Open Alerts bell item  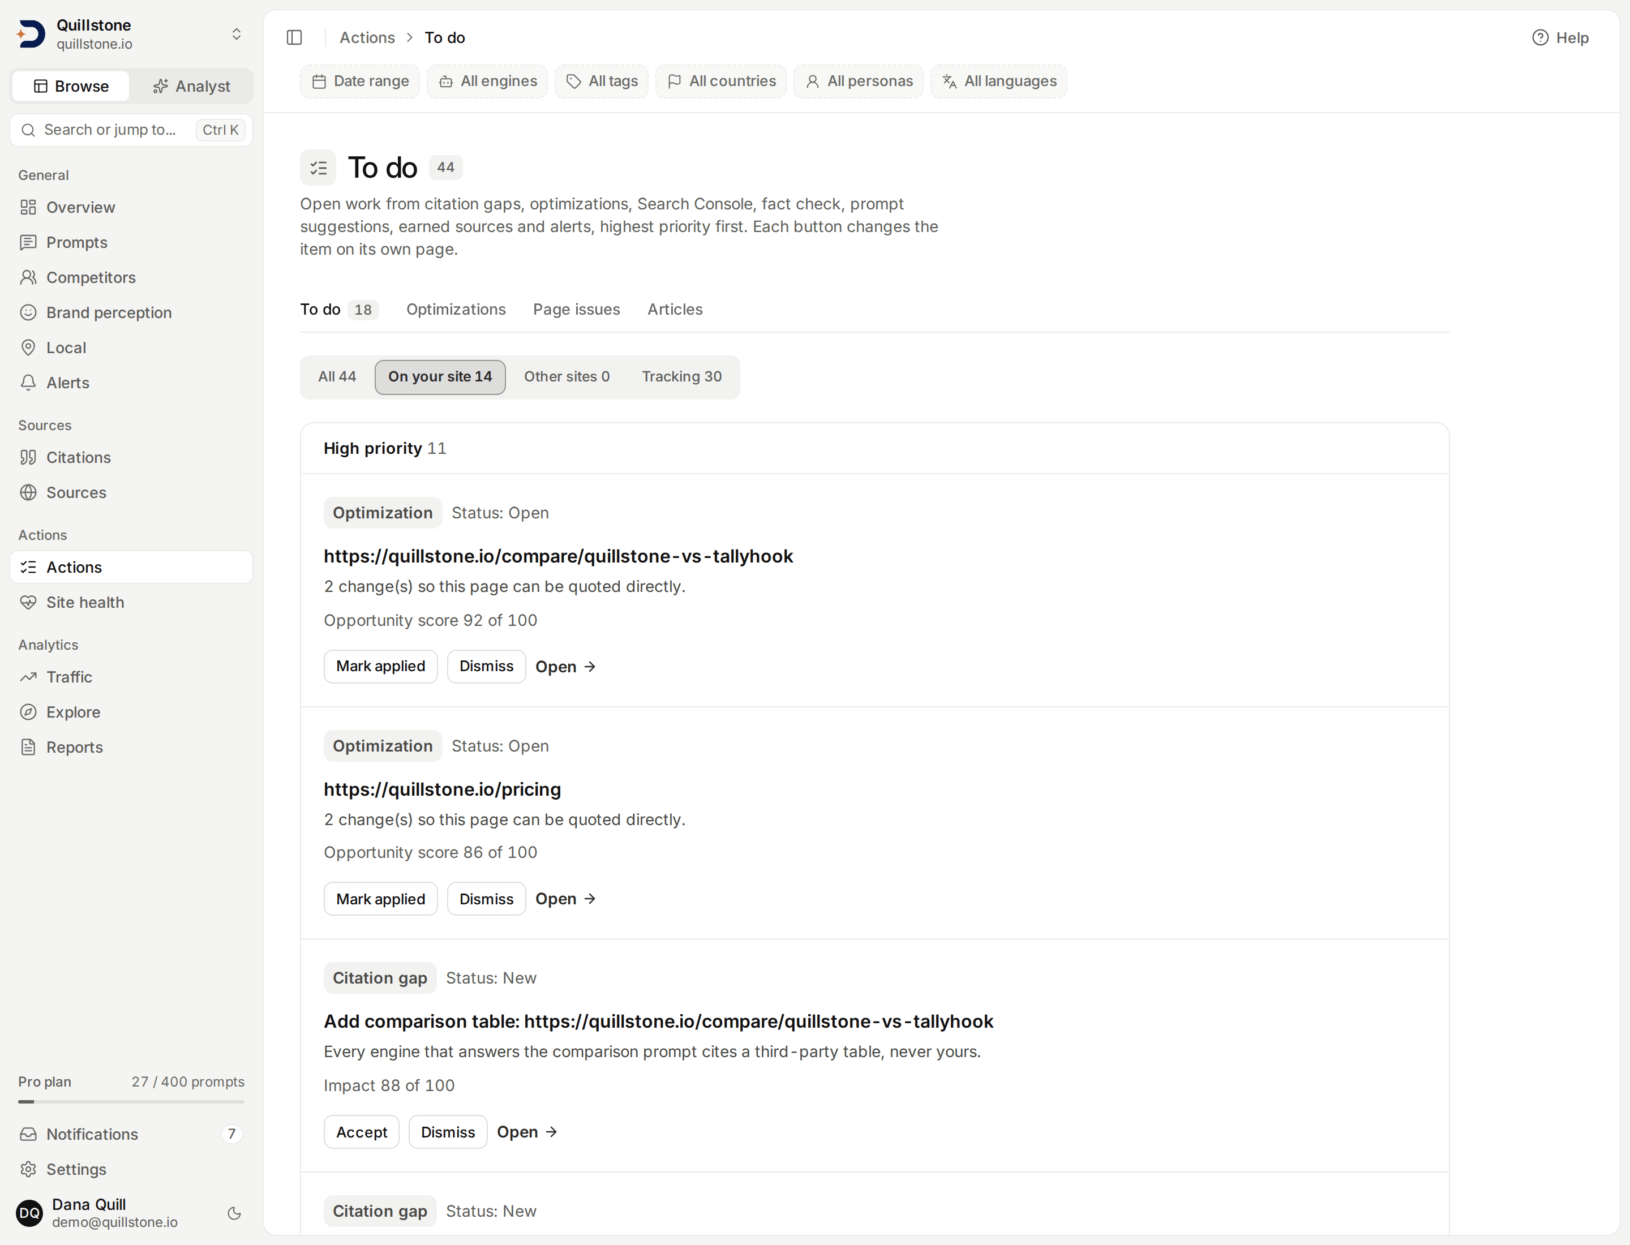point(131,383)
